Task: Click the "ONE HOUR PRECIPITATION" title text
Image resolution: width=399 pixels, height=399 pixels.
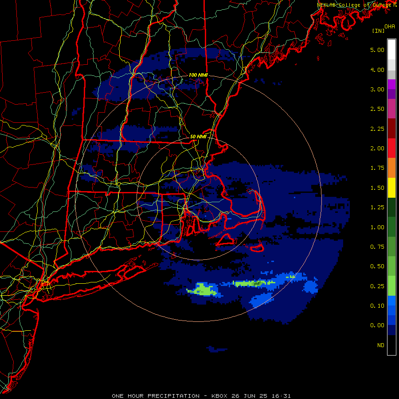Action: coord(156,396)
